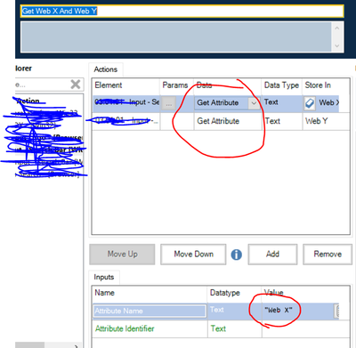Click description box scroll up arrow

[337, 28]
